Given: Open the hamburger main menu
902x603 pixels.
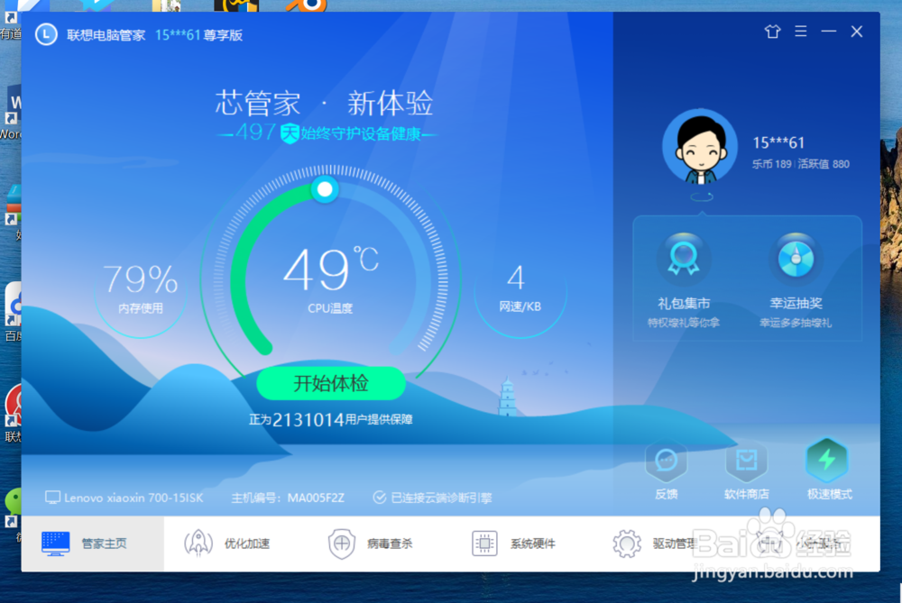Looking at the screenshot, I should coord(801,31).
